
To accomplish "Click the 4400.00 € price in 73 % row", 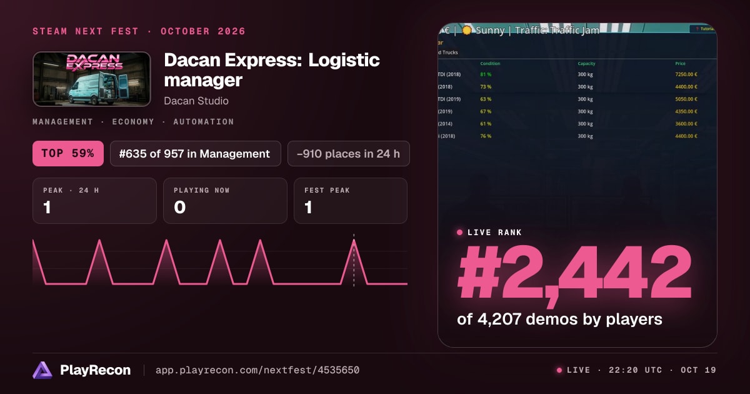I will (686, 88).
